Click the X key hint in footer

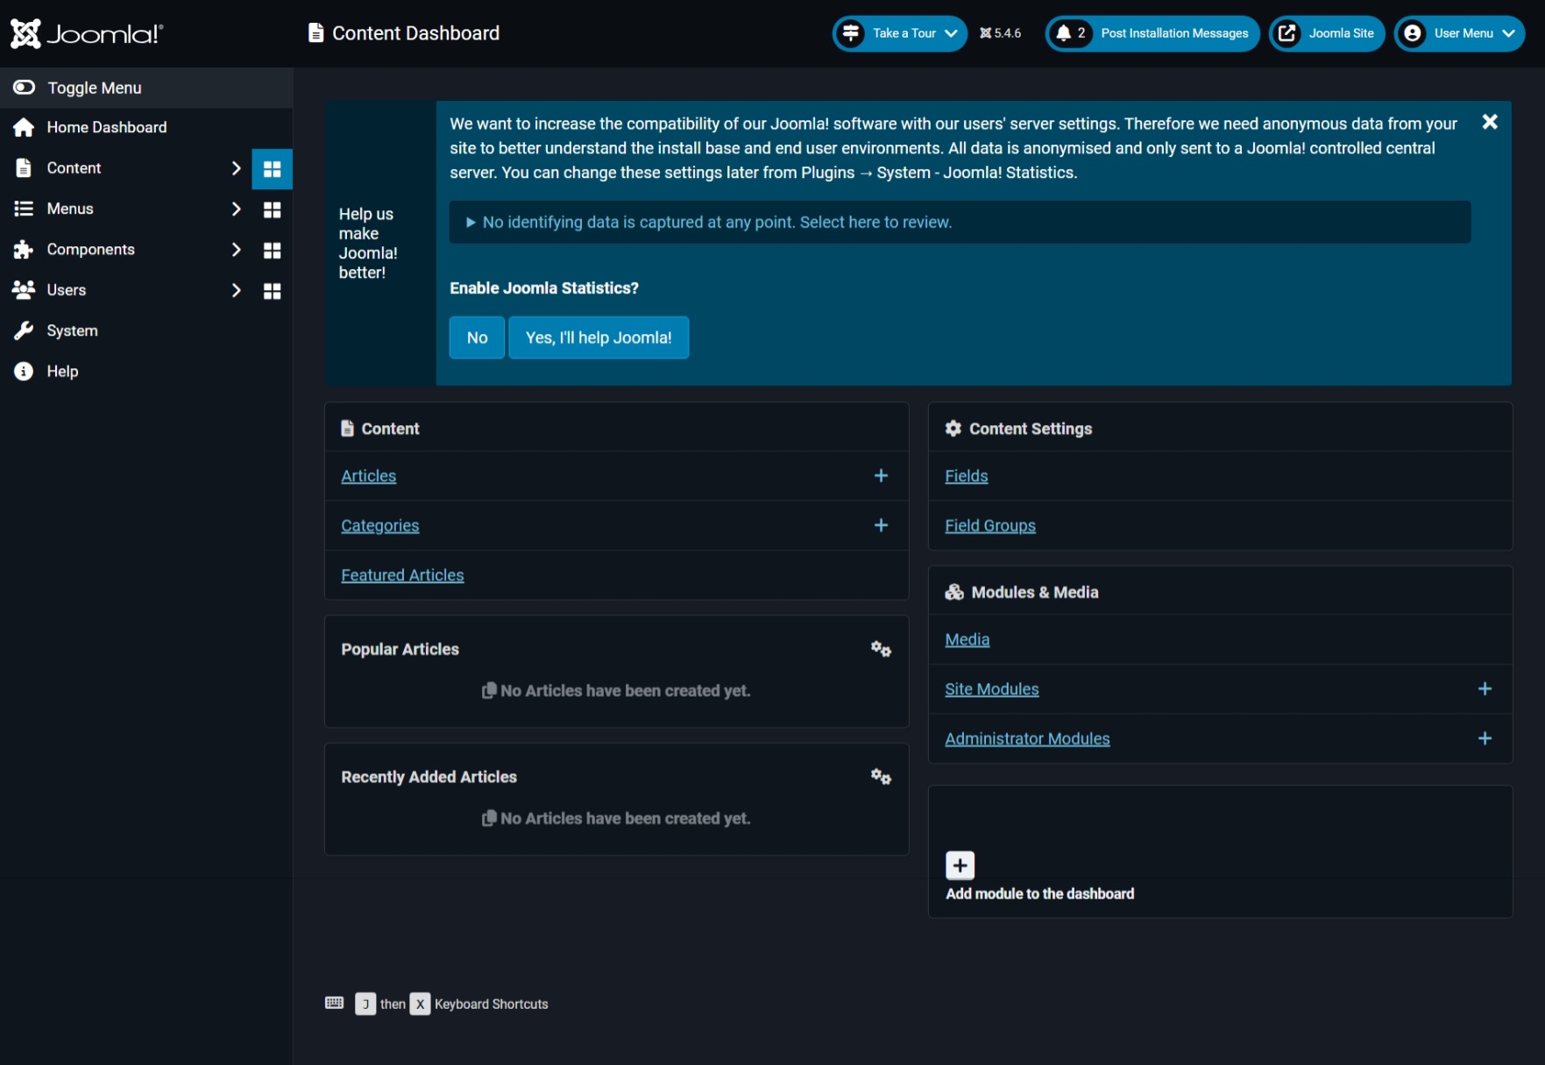pos(421,1004)
